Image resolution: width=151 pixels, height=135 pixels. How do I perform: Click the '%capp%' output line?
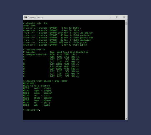tap(37, 91)
